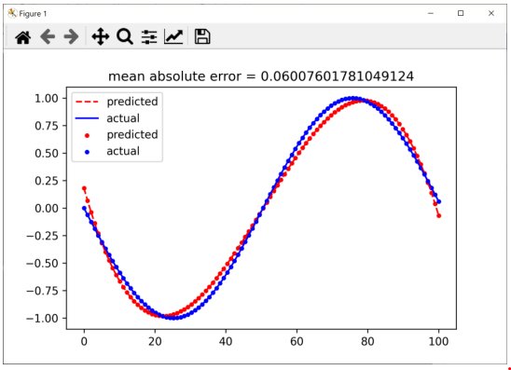This screenshot has height=370, width=511.
Task: Click the x-axis label 80
Action: click(x=367, y=342)
